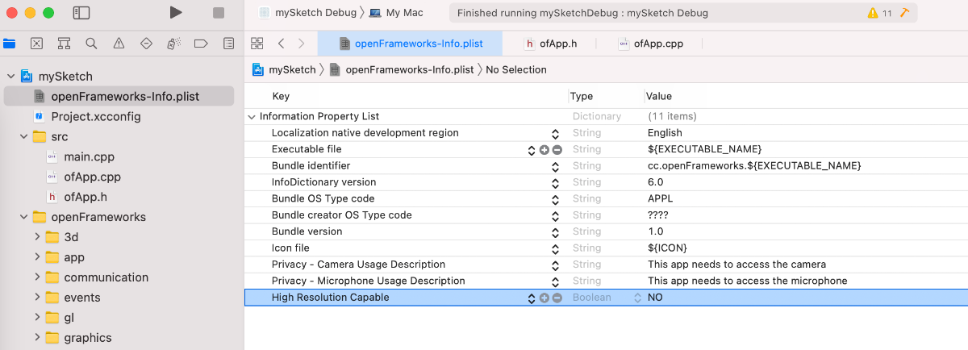968x350 pixels.
Task: Expand the gl folder
Action: [x=37, y=318]
